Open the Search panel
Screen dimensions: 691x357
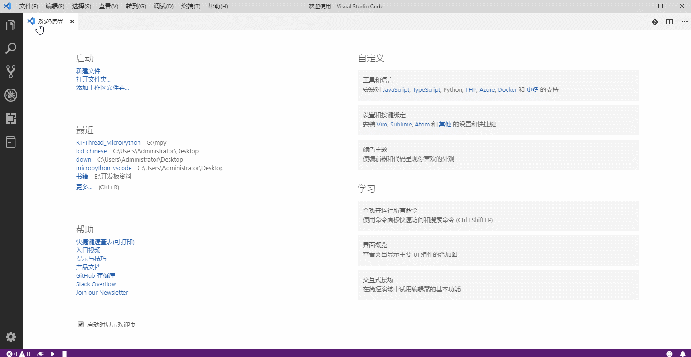[x=11, y=48]
